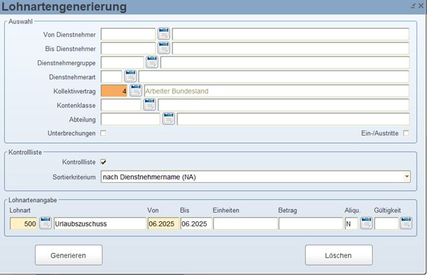Image resolution: width=427 pixels, height=275 pixels.
Task: Open the Gültigkeit lookup icon
Action: click(406, 223)
